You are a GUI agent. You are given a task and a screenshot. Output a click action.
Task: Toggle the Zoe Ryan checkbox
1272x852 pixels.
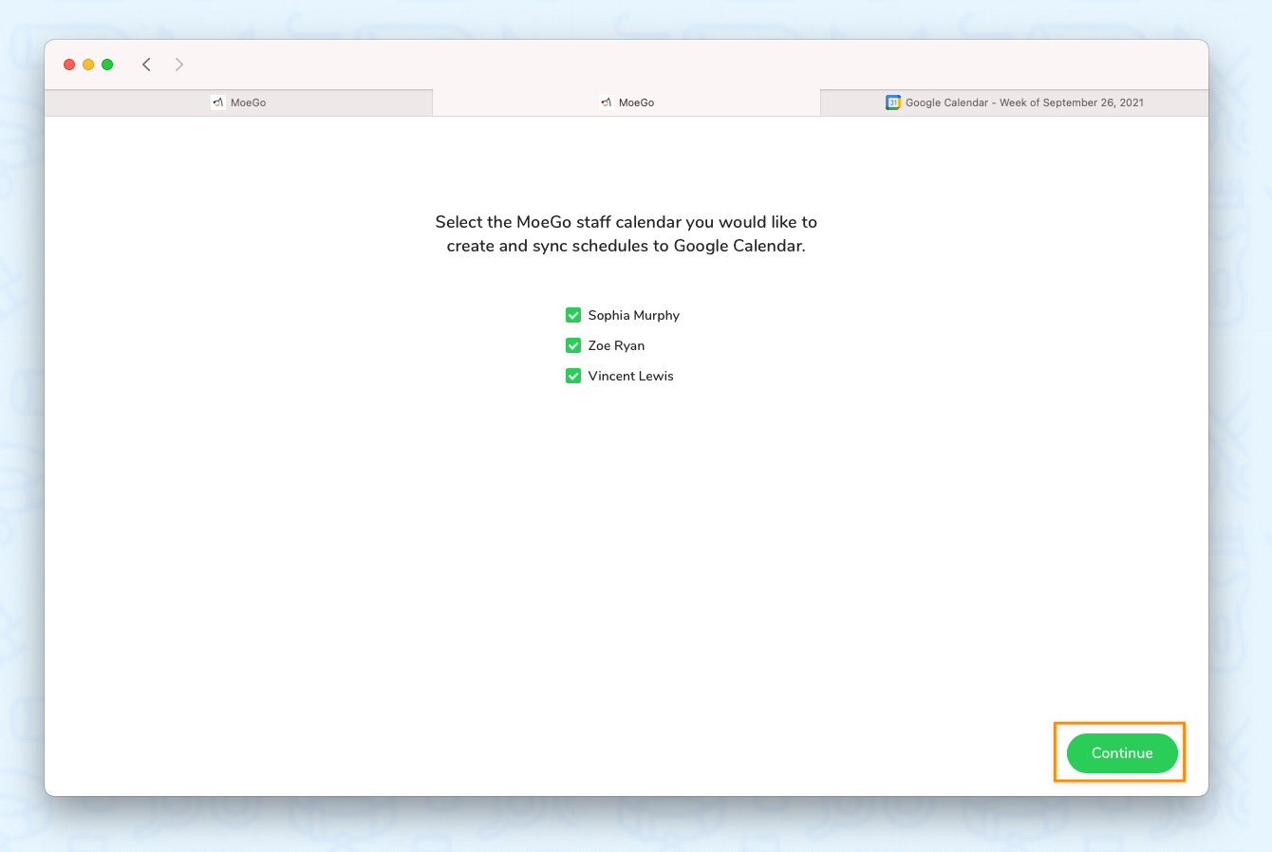click(x=573, y=345)
